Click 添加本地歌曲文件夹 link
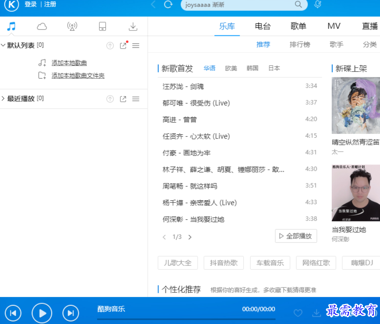This screenshot has width=380, height=324. (78, 76)
